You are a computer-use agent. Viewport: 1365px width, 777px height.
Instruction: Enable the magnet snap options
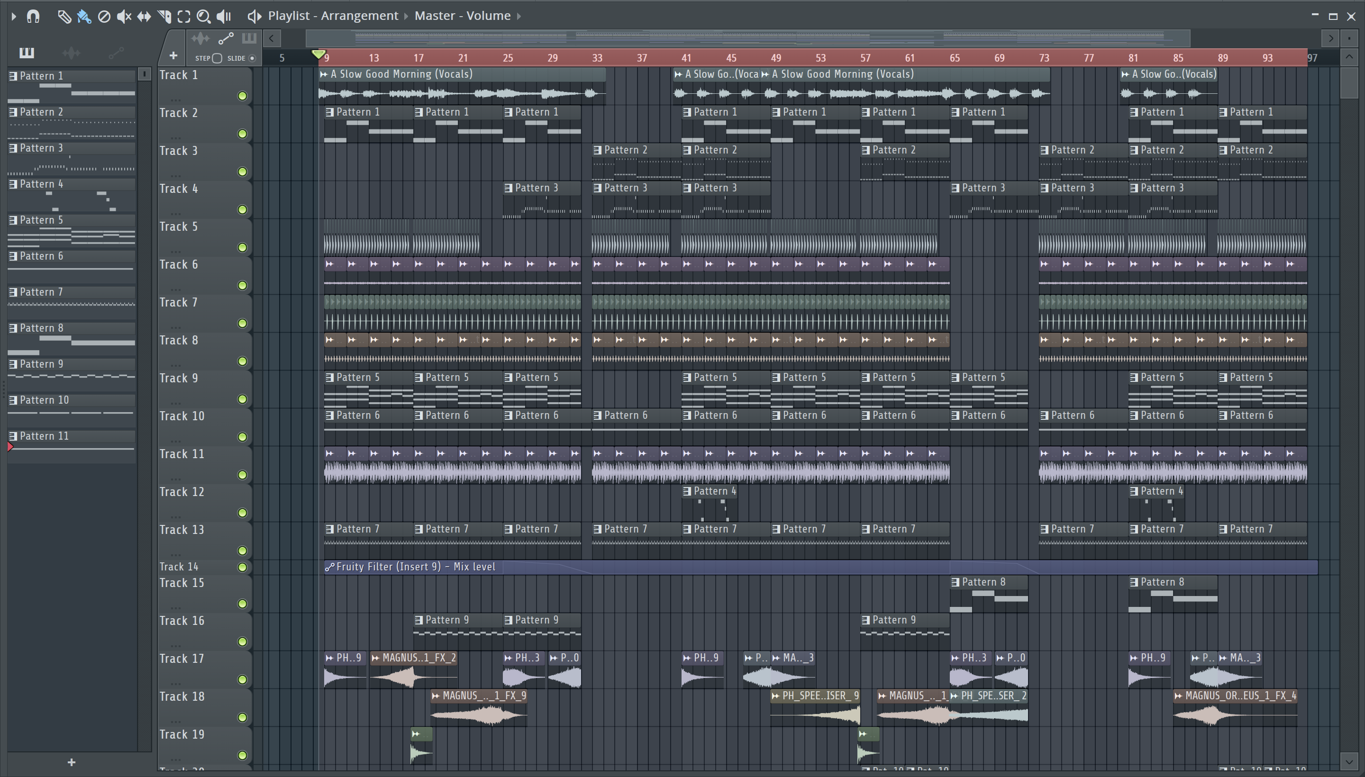pos(33,16)
